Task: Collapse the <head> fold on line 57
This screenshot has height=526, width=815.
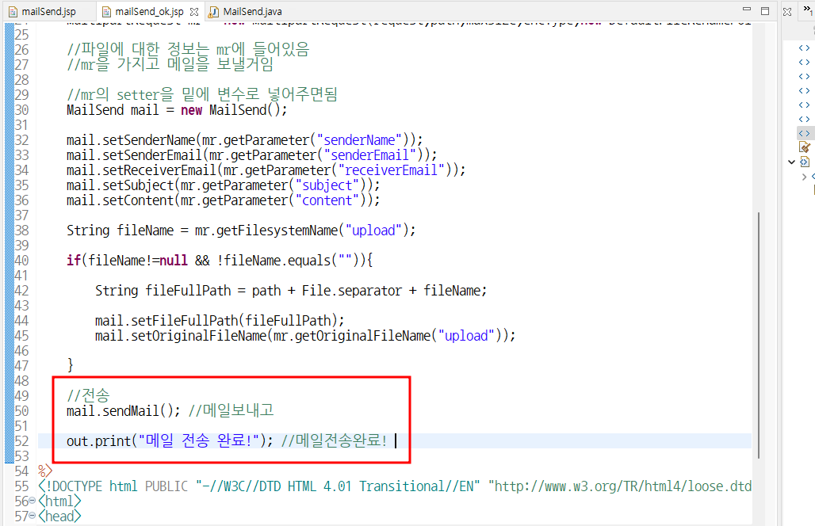Action: [33, 516]
